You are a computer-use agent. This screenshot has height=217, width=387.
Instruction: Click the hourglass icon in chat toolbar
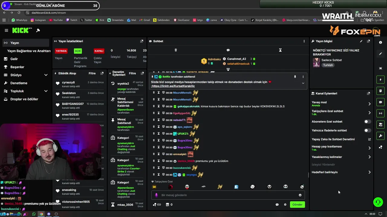tap(280, 50)
